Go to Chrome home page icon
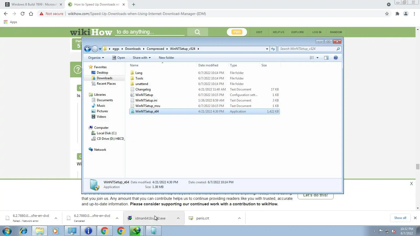This screenshot has height=236, width=420. tap(31, 14)
